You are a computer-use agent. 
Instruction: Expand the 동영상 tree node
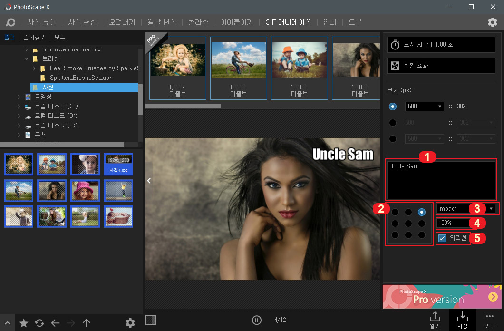point(19,97)
